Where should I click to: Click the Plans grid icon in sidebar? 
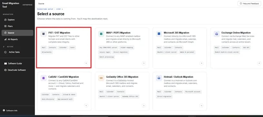coord(5,26)
